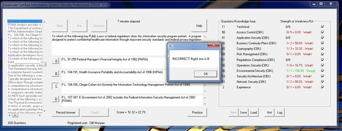Select 'One of the following is a we' question
The width and height of the screenshot is (342, 131).
click(x=25, y=75)
